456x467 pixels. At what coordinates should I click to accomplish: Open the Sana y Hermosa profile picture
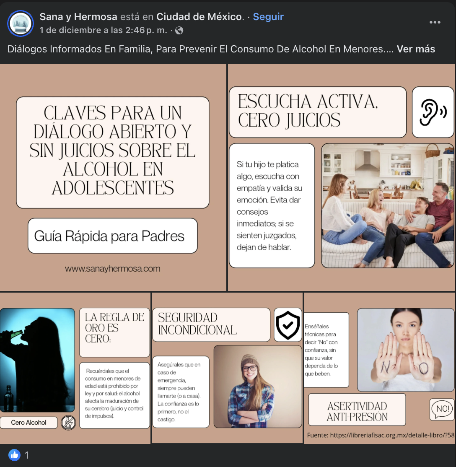(x=21, y=23)
